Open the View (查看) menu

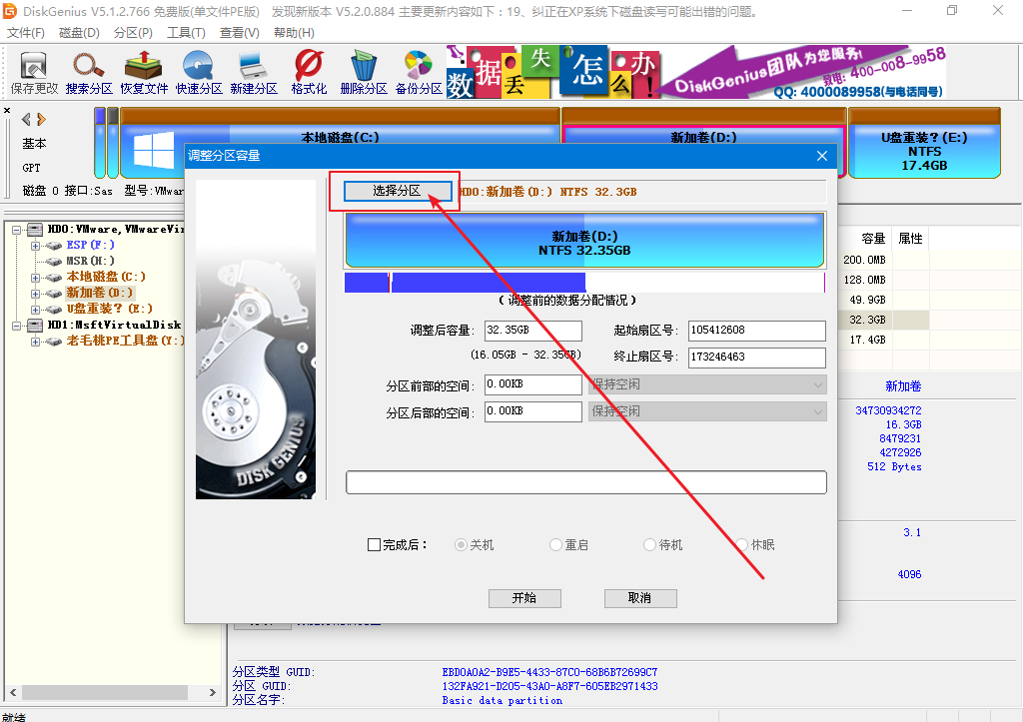pos(240,33)
